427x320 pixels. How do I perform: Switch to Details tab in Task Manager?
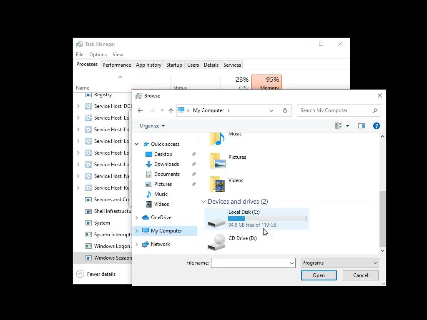point(211,65)
